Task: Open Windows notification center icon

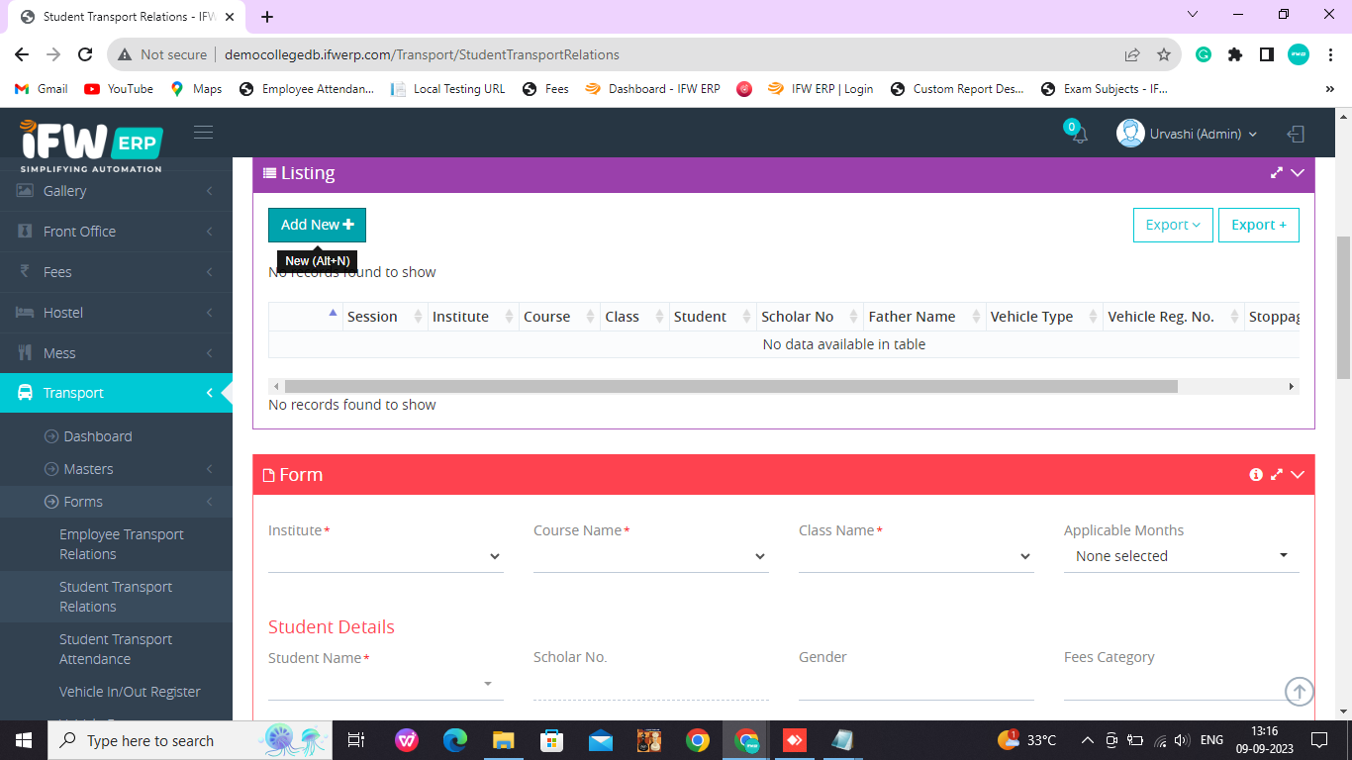Action: tap(1318, 740)
